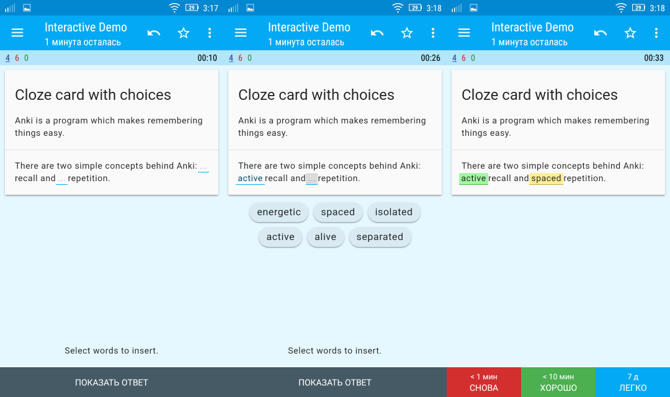Tap battery icon in second screen status bar
Viewport: 670px width, 397px height.
point(415,7)
